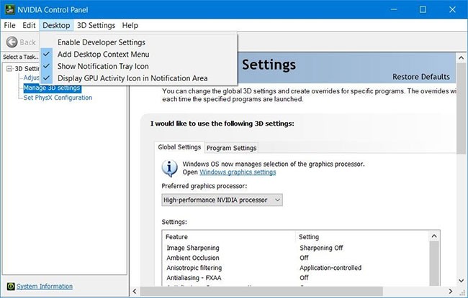Close the NVIDIA Control Panel window
This screenshot has width=468, height=298.
452,9
